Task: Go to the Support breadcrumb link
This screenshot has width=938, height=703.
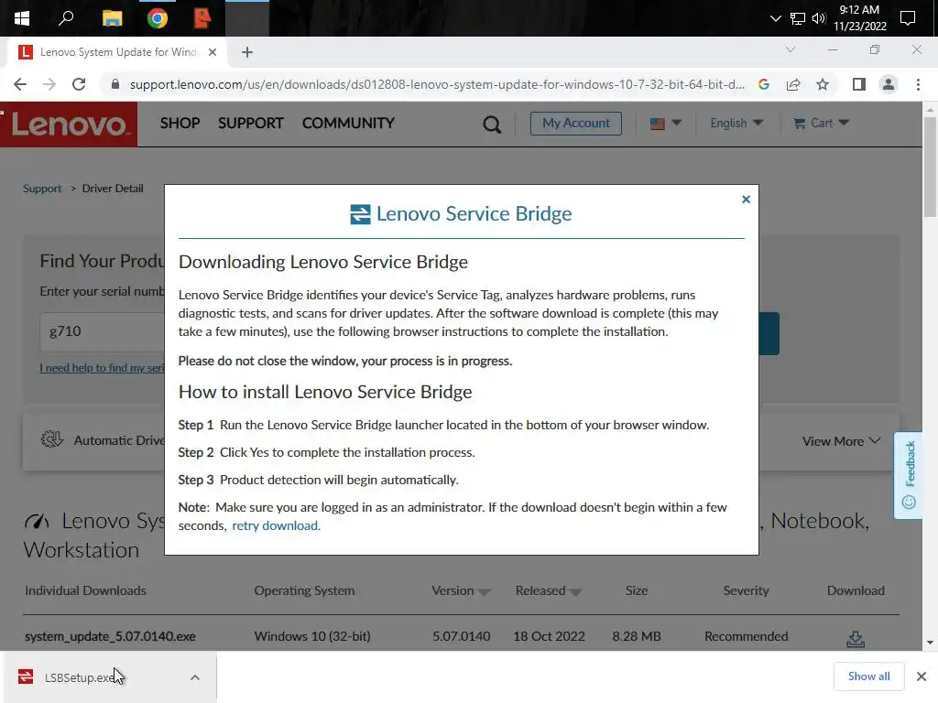Action: click(x=42, y=189)
